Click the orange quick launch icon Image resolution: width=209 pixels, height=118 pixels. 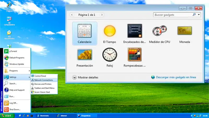pyautogui.click(x=28, y=116)
